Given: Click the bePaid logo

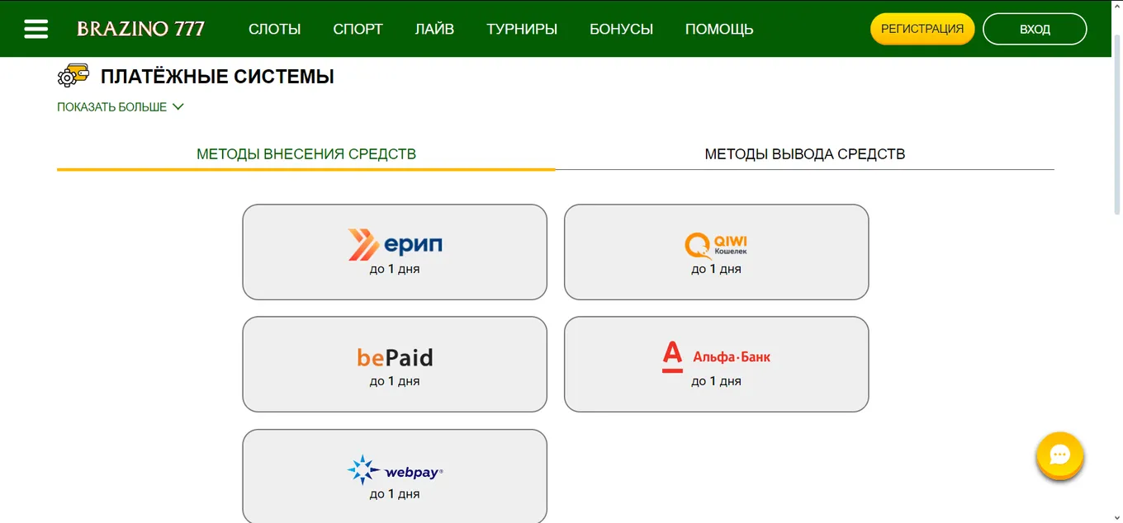Looking at the screenshot, I should [x=395, y=357].
